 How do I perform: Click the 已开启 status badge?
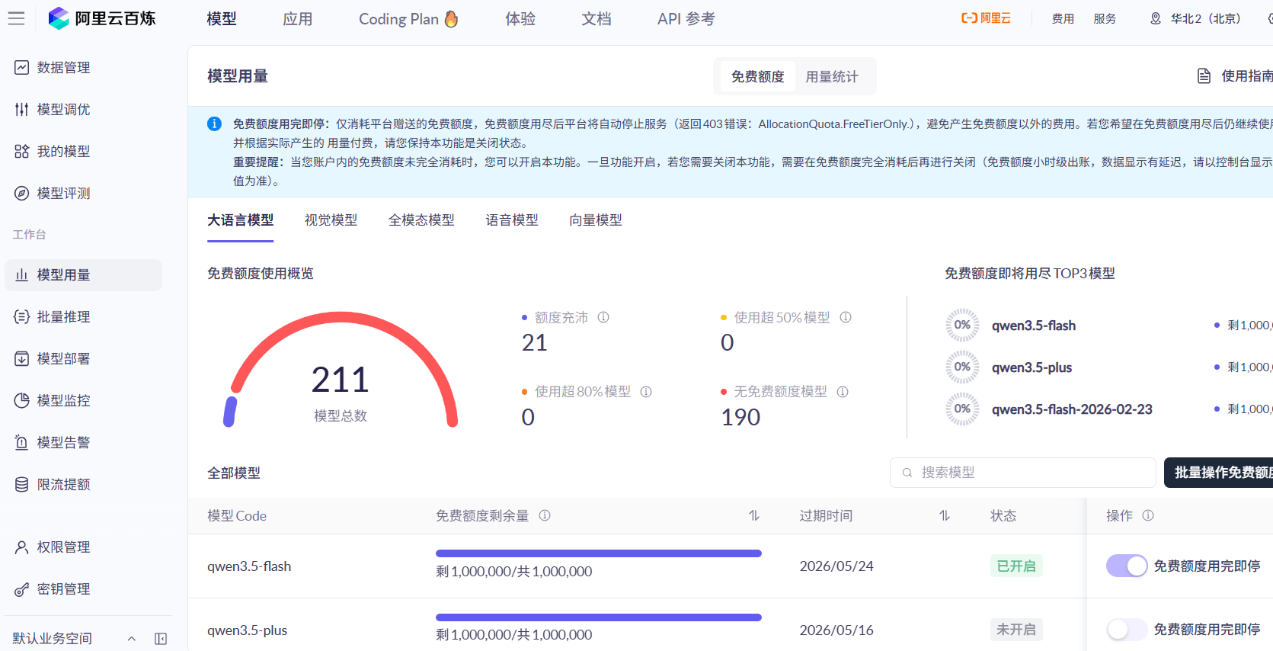tap(1016, 566)
